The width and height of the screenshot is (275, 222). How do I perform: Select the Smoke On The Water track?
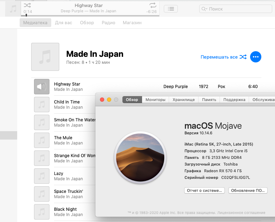pos(75,120)
